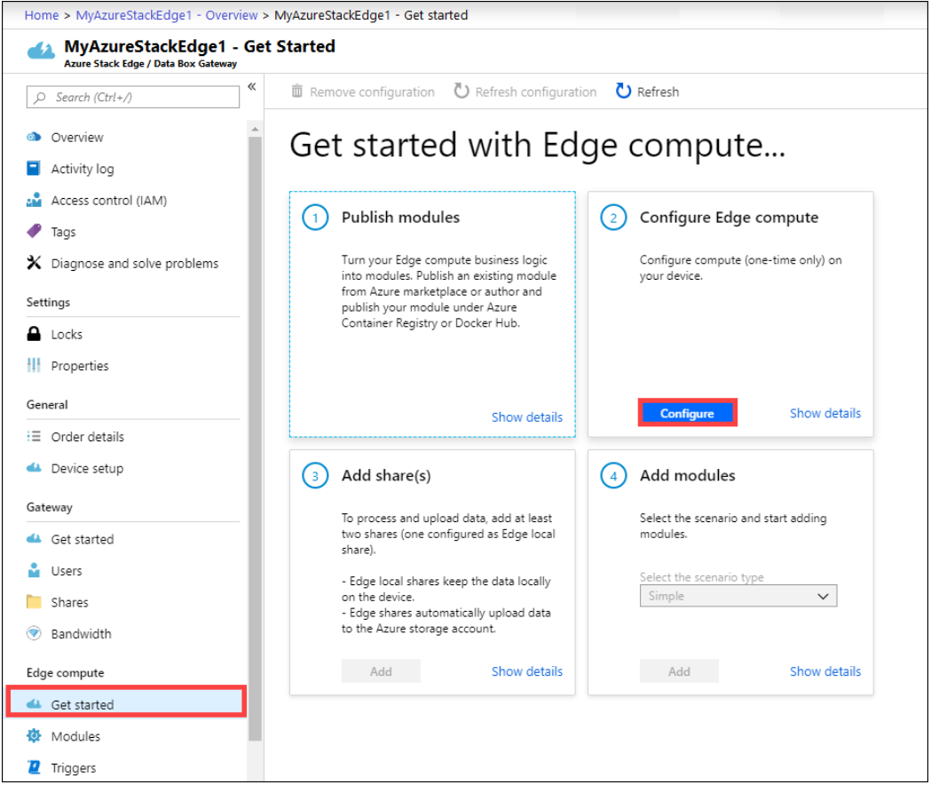Open Tags menu item
Image resolution: width=931 pixels, height=785 pixels.
click(x=63, y=232)
